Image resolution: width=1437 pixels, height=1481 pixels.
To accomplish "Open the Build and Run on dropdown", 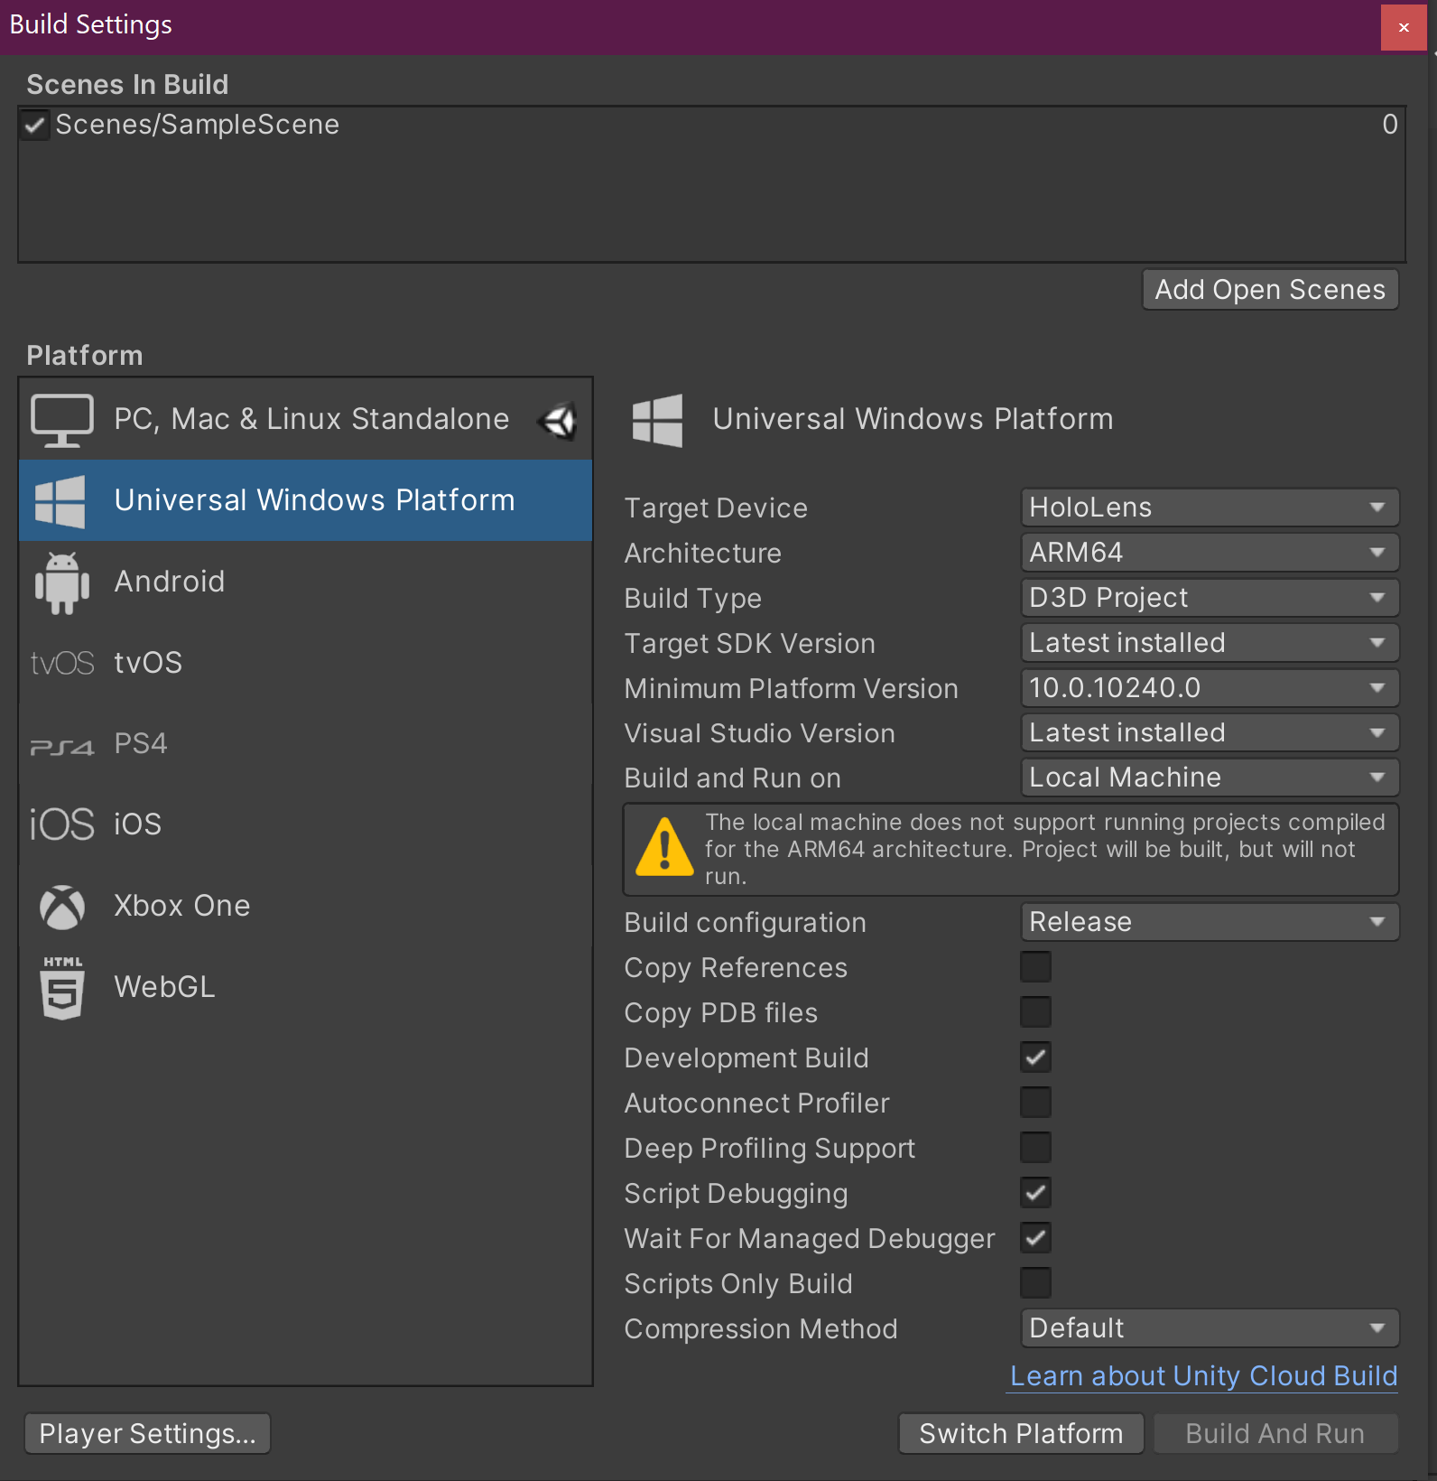I will (1210, 778).
